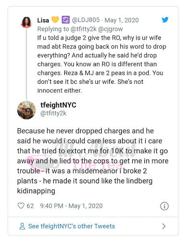This screenshot has height=245, width=186.
Task: Click the @cjgrow mention in Replying to
Action: [x=110, y=29]
